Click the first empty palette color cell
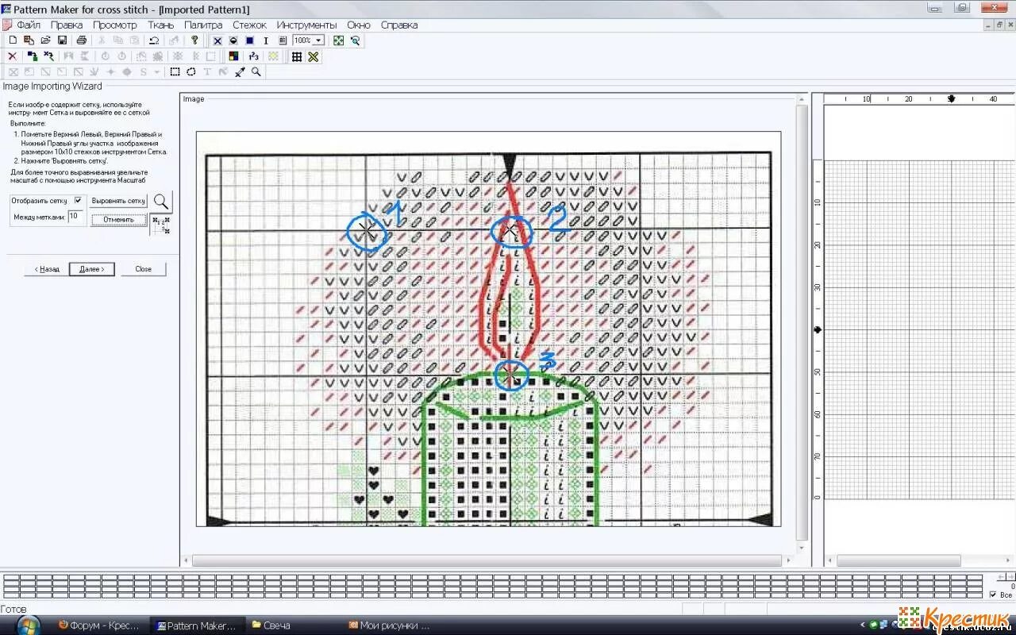 tap(11, 577)
